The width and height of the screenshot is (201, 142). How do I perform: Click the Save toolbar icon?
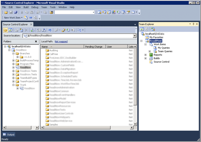pyautogui.click(x=11, y=12)
